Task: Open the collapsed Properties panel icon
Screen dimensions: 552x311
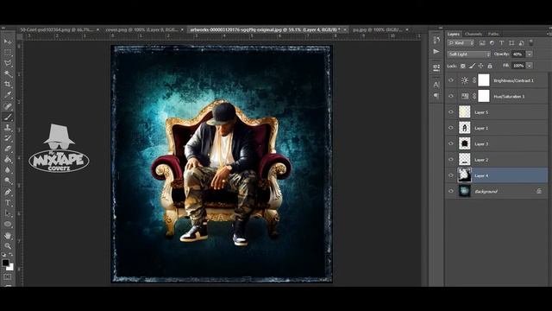Action: [x=436, y=67]
